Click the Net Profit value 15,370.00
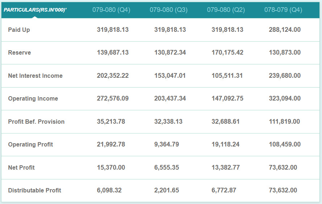The height and width of the screenshot is (204, 322). (111, 167)
